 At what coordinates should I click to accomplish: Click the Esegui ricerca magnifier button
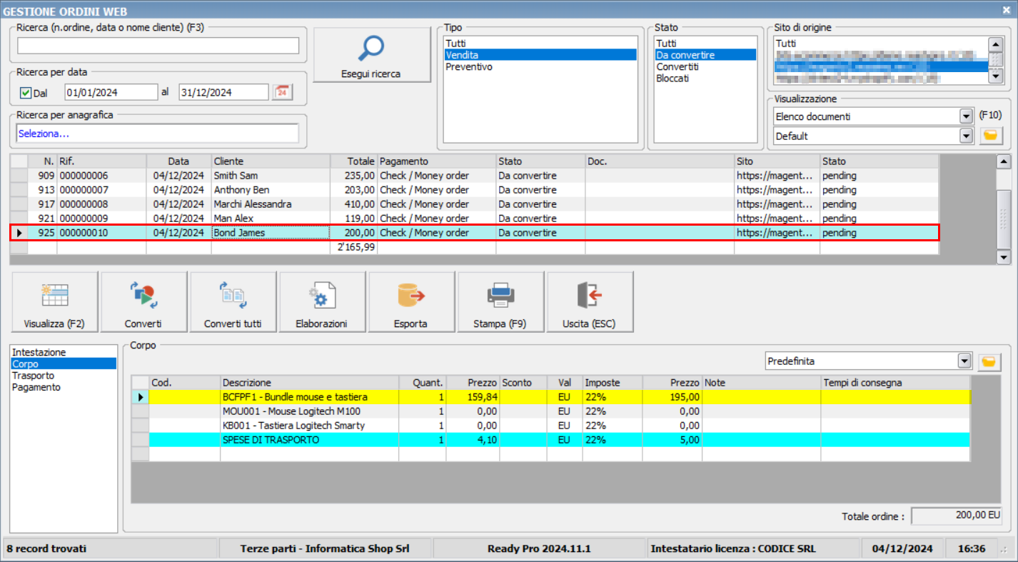tap(372, 56)
